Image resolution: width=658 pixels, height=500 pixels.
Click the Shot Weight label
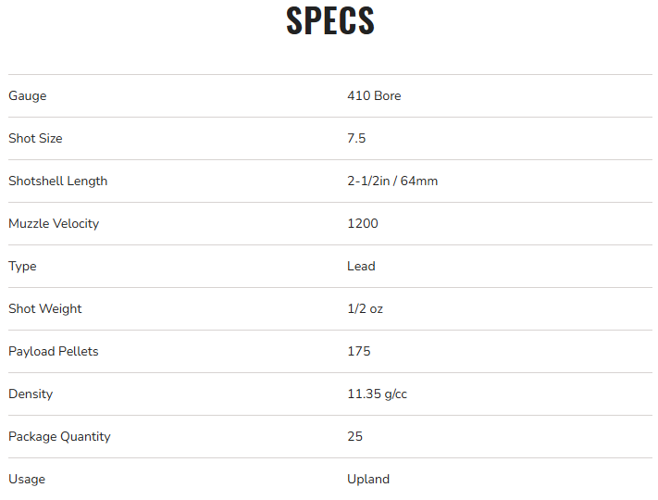tap(45, 309)
